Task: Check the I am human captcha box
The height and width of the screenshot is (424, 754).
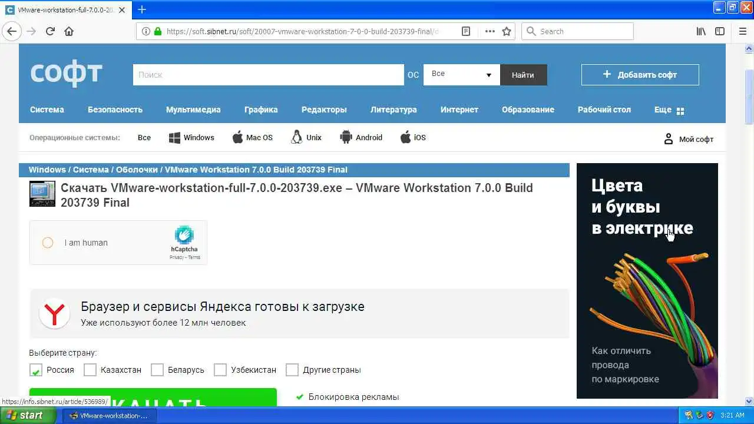Action: (48, 243)
